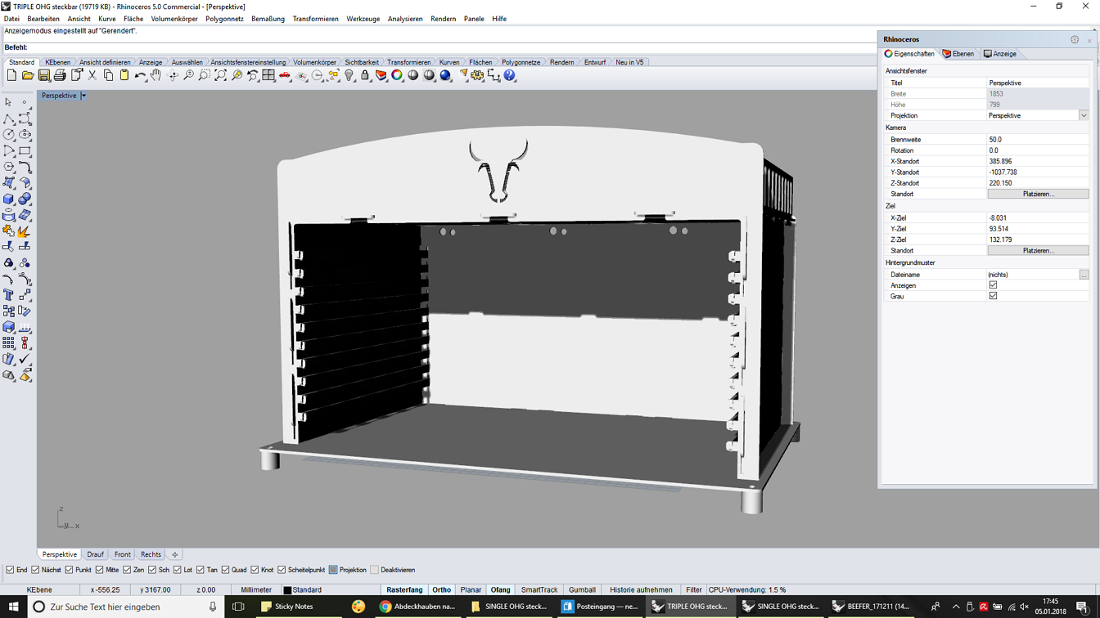The width and height of the screenshot is (1100, 618).
Task: Open the Analysieren menu
Action: click(404, 19)
